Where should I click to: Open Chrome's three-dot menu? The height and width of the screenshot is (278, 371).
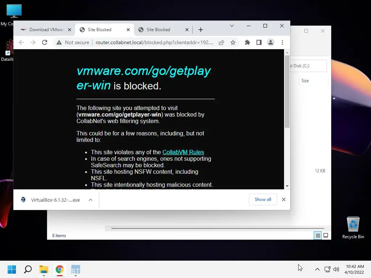point(282,43)
